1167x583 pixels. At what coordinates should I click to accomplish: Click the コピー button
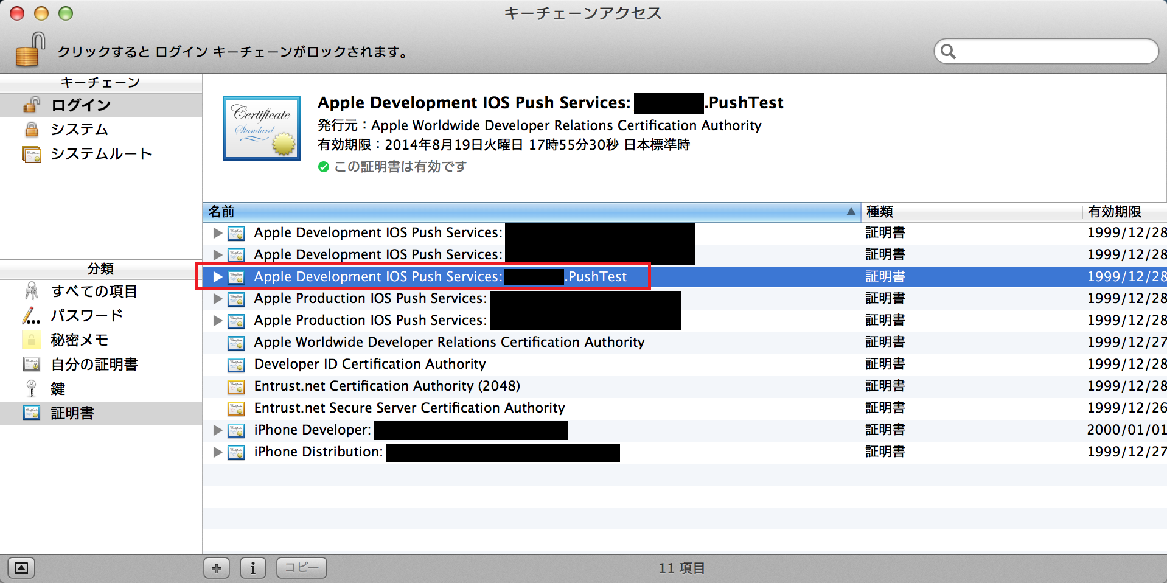(x=302, y=568)
